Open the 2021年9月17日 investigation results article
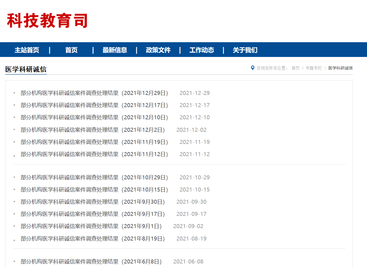The image size is (367, 268). pos(93,214)
